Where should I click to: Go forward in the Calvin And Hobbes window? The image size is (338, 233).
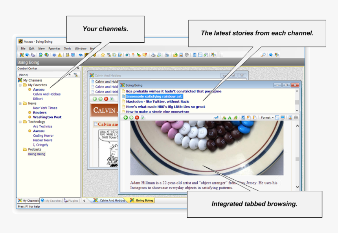[100, 99]
